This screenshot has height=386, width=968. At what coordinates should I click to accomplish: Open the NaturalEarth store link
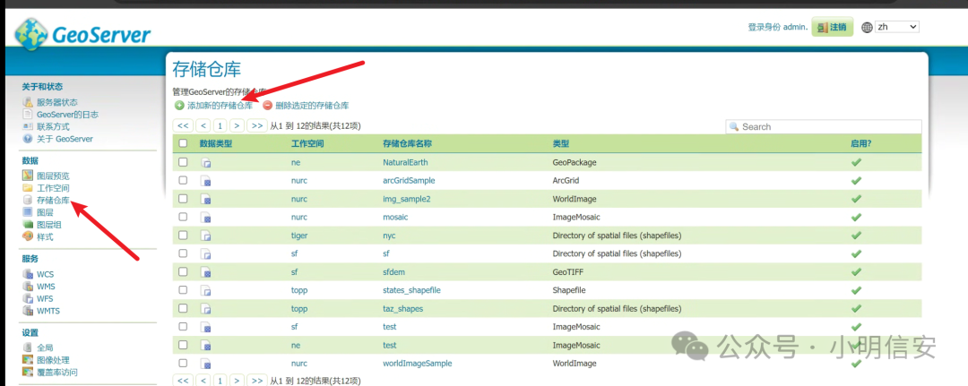[x=405, y=163]
